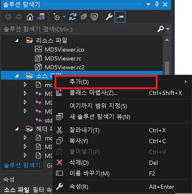The width and height of the screenshot is (192, 194).
Task: Sync with active document icon
Action: coord(73,17)
